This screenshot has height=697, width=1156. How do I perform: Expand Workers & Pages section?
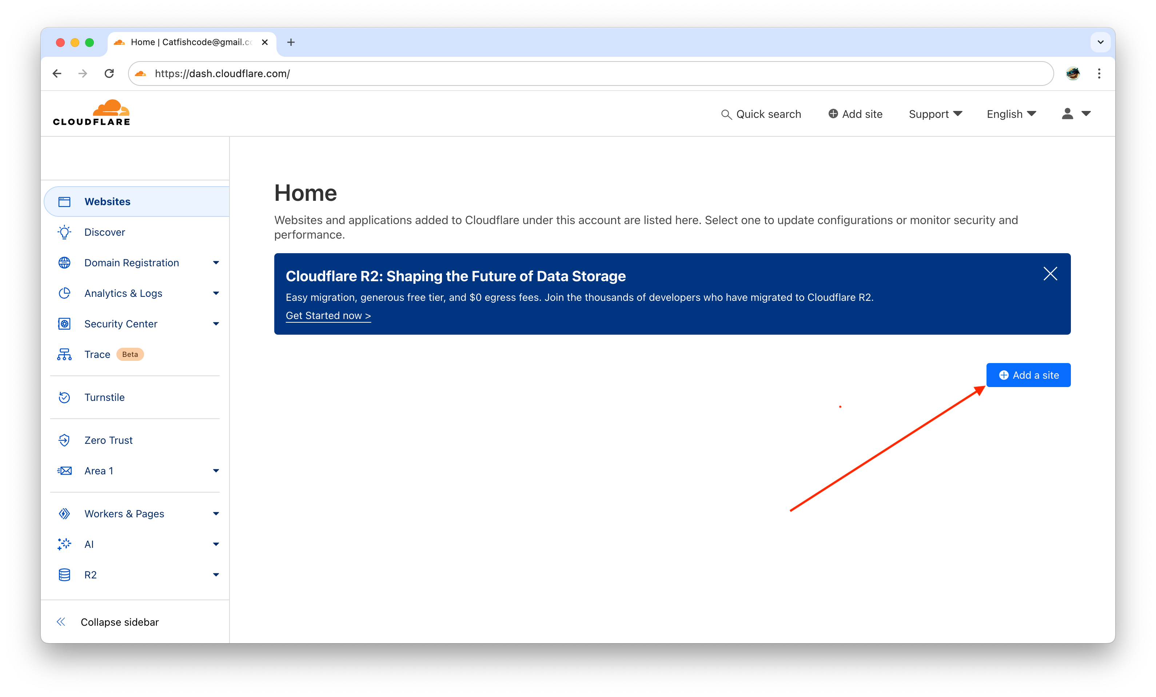pyautogui.click(x=216, y=514)
